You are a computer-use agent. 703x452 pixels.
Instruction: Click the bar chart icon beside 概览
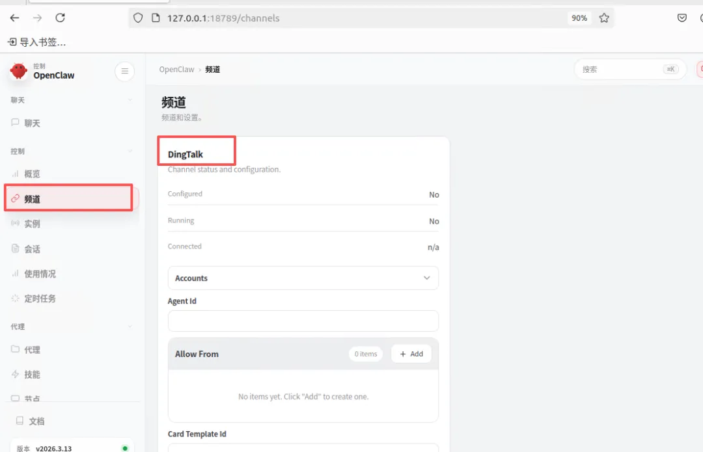[15, 174]
